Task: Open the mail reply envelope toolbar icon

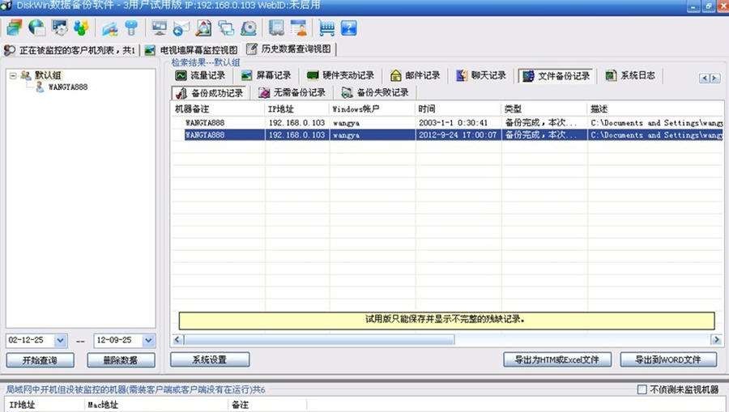Action: (x=181, y=28)
